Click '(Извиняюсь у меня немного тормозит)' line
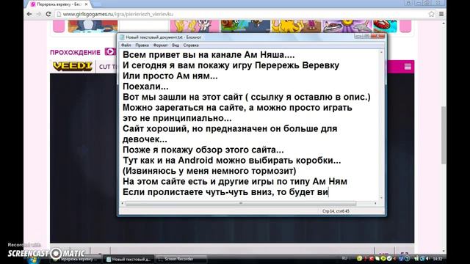This screenshot has width=470, height=264. click(x=209, y=171)
